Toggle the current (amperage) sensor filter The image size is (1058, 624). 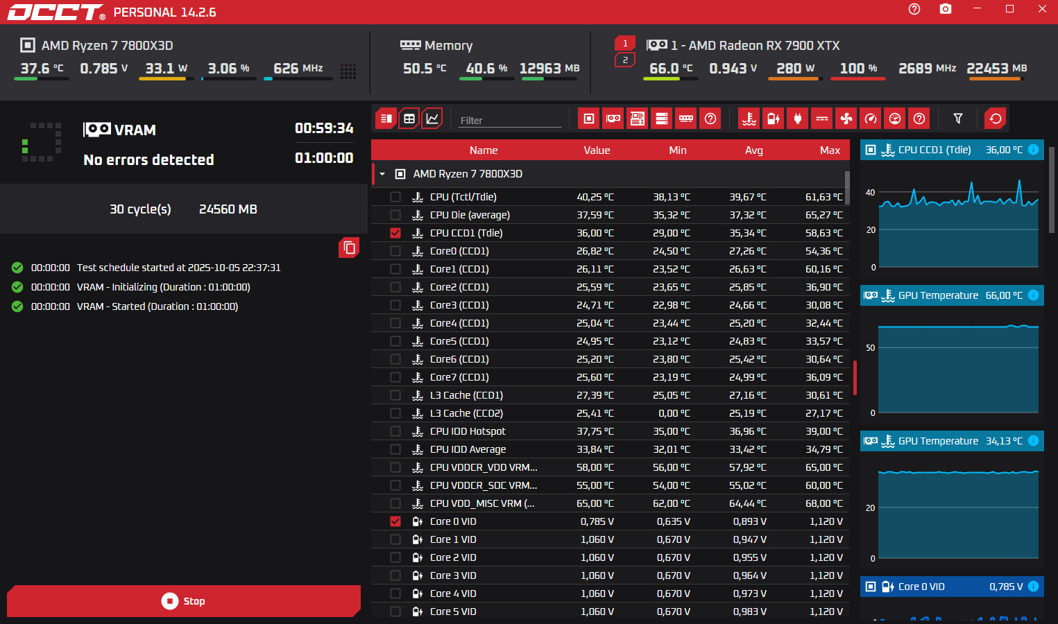(822, 119)
